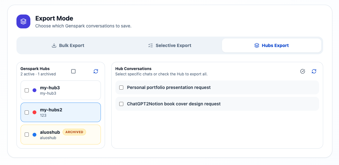Check the Personal portfolio presentation request checkbox
339x165 pixels.
click(x=121, y=88)
